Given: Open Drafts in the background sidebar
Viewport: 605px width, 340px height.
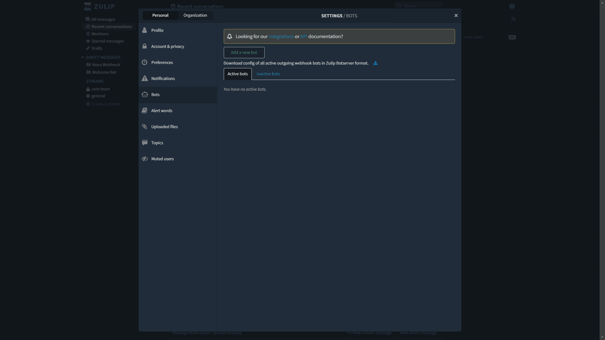Looking at the screenshot, I should pos(97,48).
